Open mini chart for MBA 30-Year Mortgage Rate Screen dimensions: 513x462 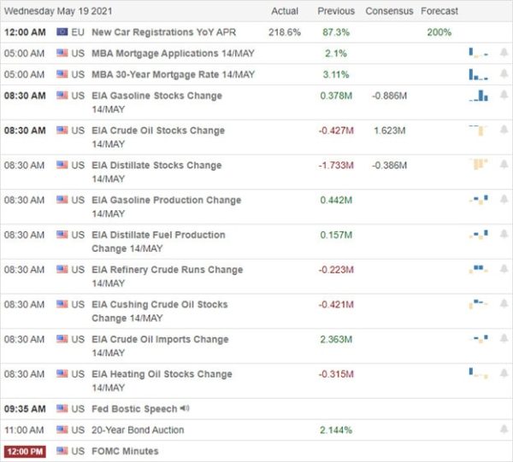[477, 74]
